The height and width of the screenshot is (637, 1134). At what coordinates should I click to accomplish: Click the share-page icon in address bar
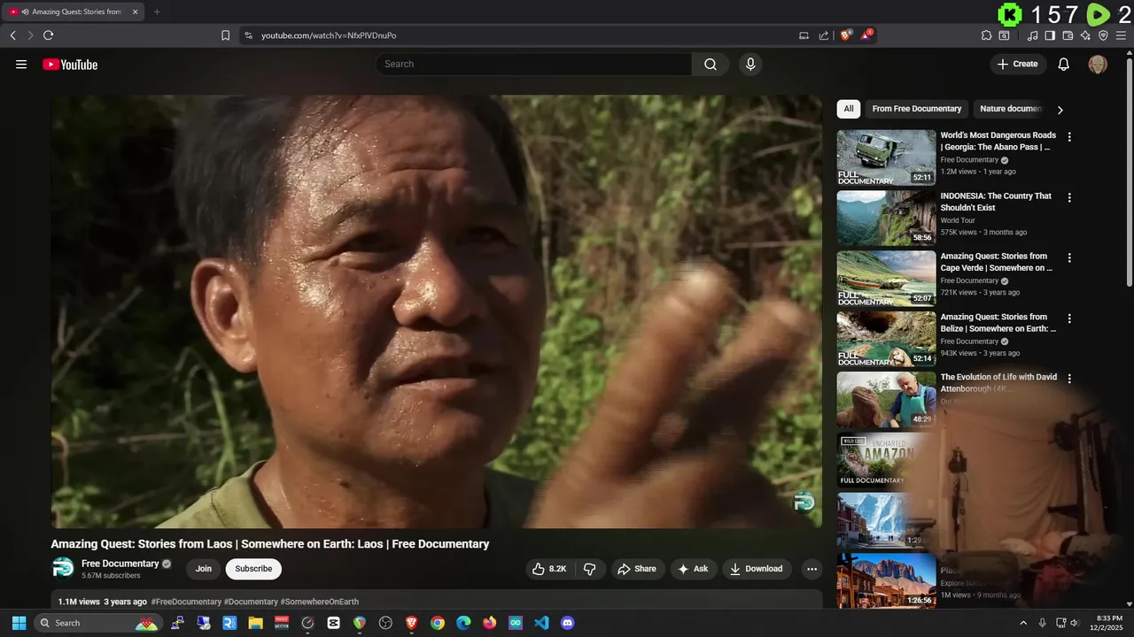(824, 35)
